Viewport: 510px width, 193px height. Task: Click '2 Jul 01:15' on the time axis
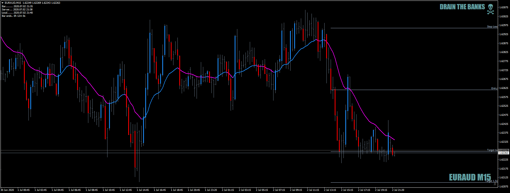click(228, 190)
